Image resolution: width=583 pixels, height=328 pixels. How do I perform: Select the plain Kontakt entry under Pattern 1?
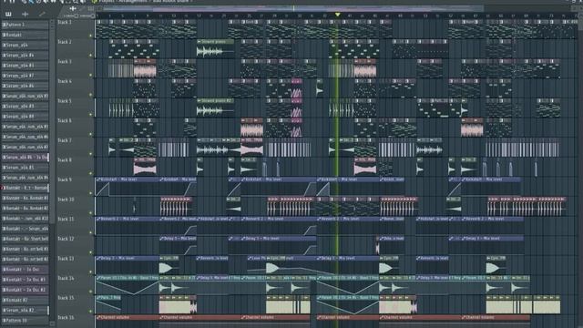click(25, 35)
